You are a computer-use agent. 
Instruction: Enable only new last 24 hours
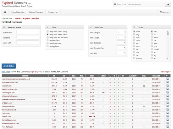[x=47, y=38]
